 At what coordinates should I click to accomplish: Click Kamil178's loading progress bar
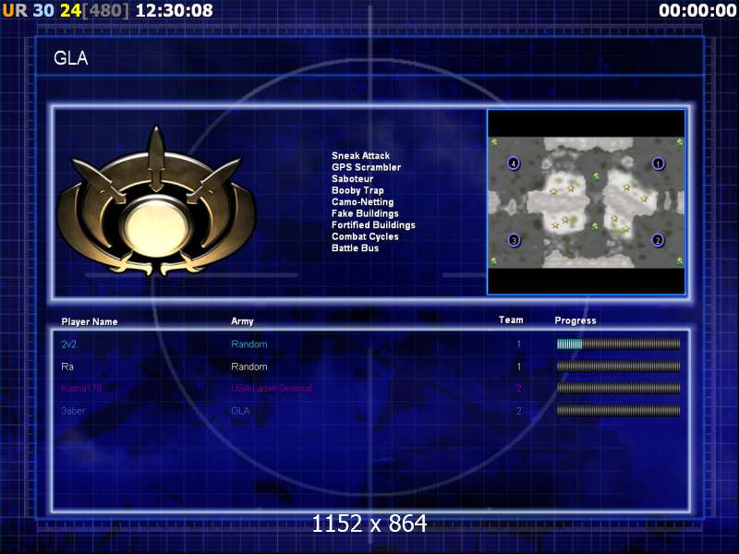(x=618, y=388)
